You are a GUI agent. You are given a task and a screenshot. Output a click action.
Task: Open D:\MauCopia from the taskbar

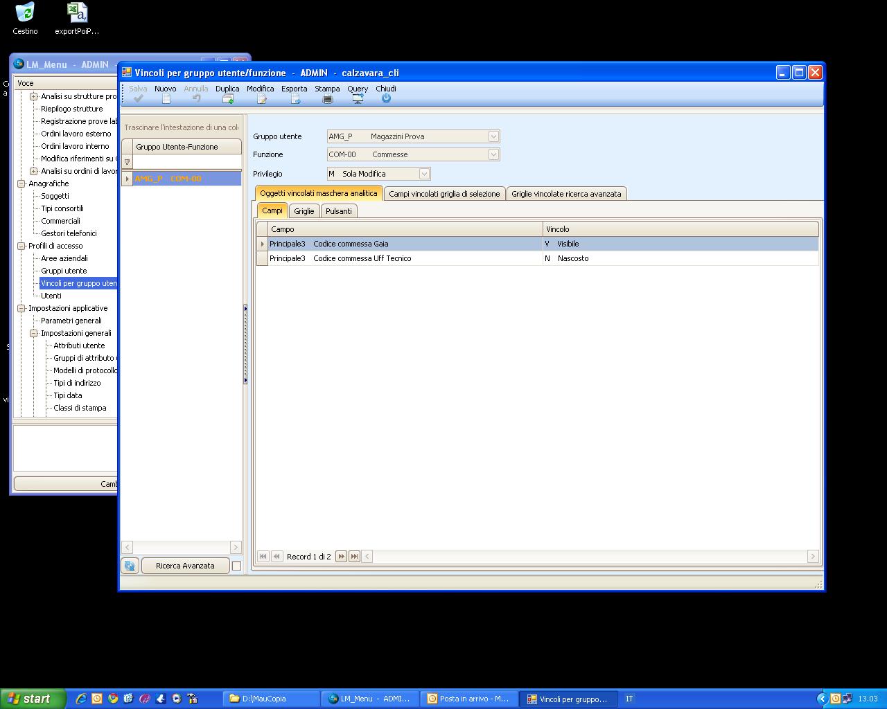[271, 699]
